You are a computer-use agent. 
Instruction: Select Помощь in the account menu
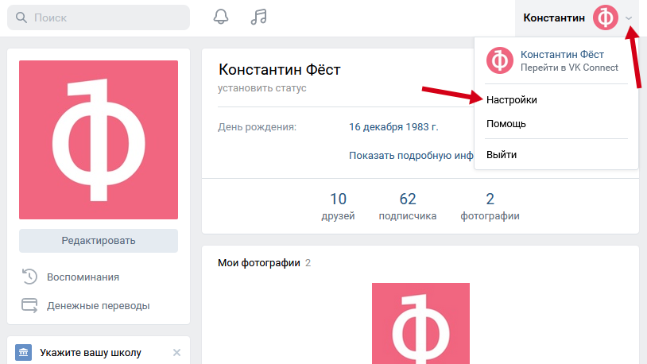coord(506,124)
